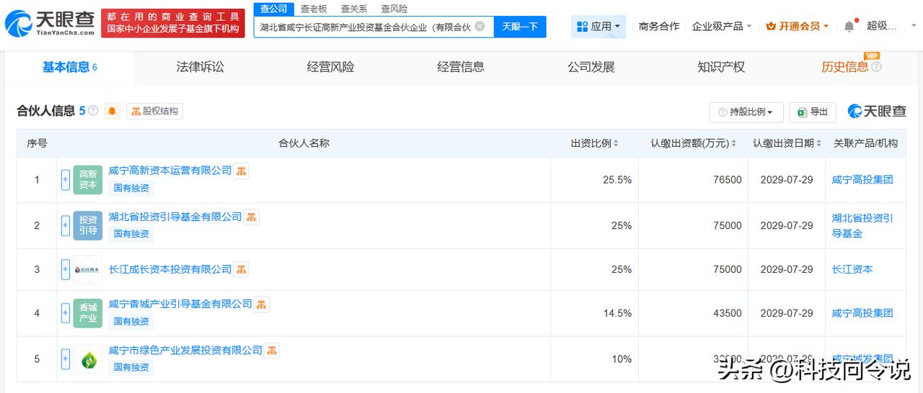This screenshot has height=393, width=923.
Task: Switch to the 公司发展 tab
Action: (591, 67)
